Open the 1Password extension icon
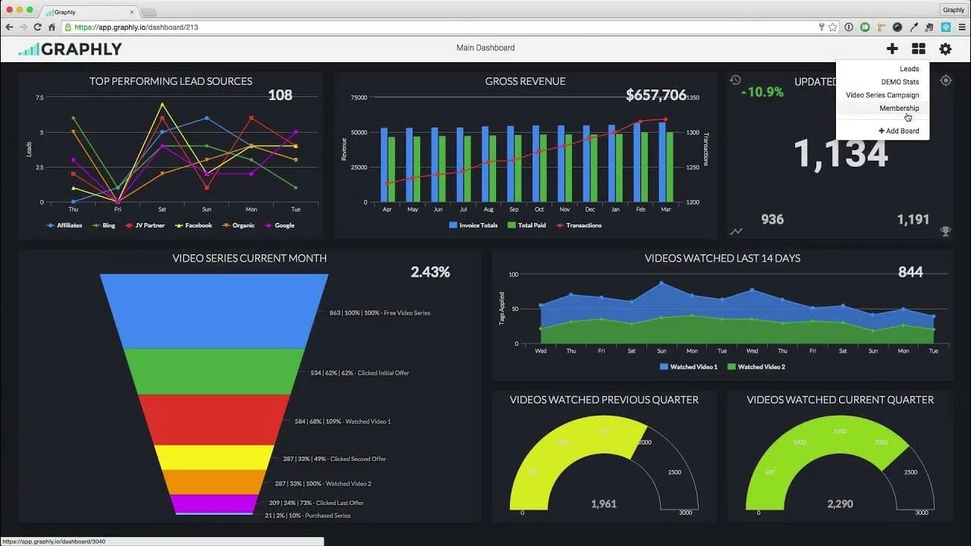This screenshot has width=971, height=546. 848,27
